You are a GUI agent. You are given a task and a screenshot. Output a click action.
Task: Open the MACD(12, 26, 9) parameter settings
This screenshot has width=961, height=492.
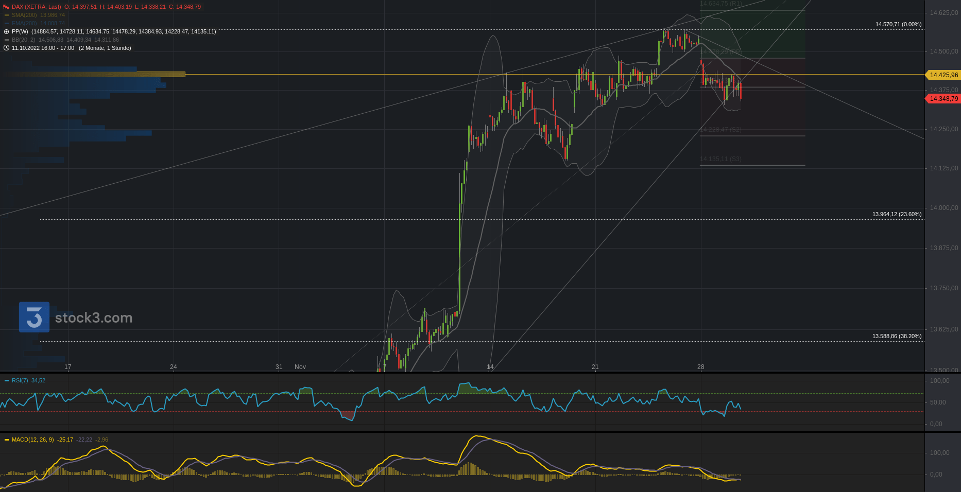tap(32, 440)
